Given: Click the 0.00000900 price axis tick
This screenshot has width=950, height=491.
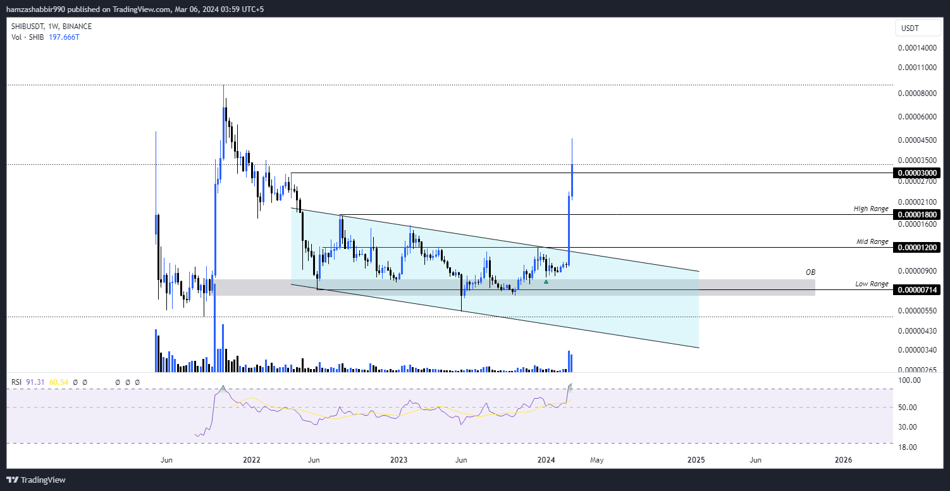Looking at the screenshot, I should 917,270.
